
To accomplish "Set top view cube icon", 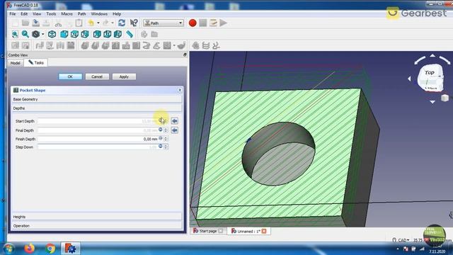I will 74,34.
